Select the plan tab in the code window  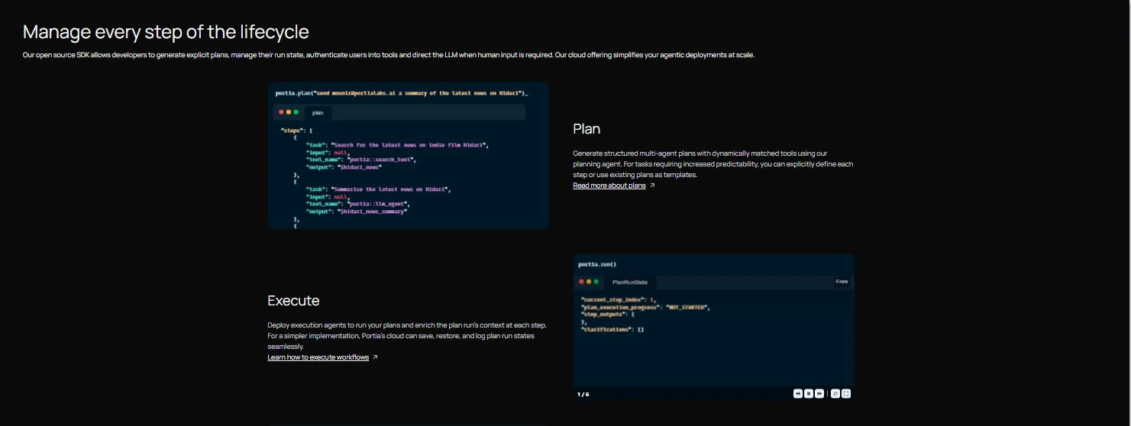point(318,112)
